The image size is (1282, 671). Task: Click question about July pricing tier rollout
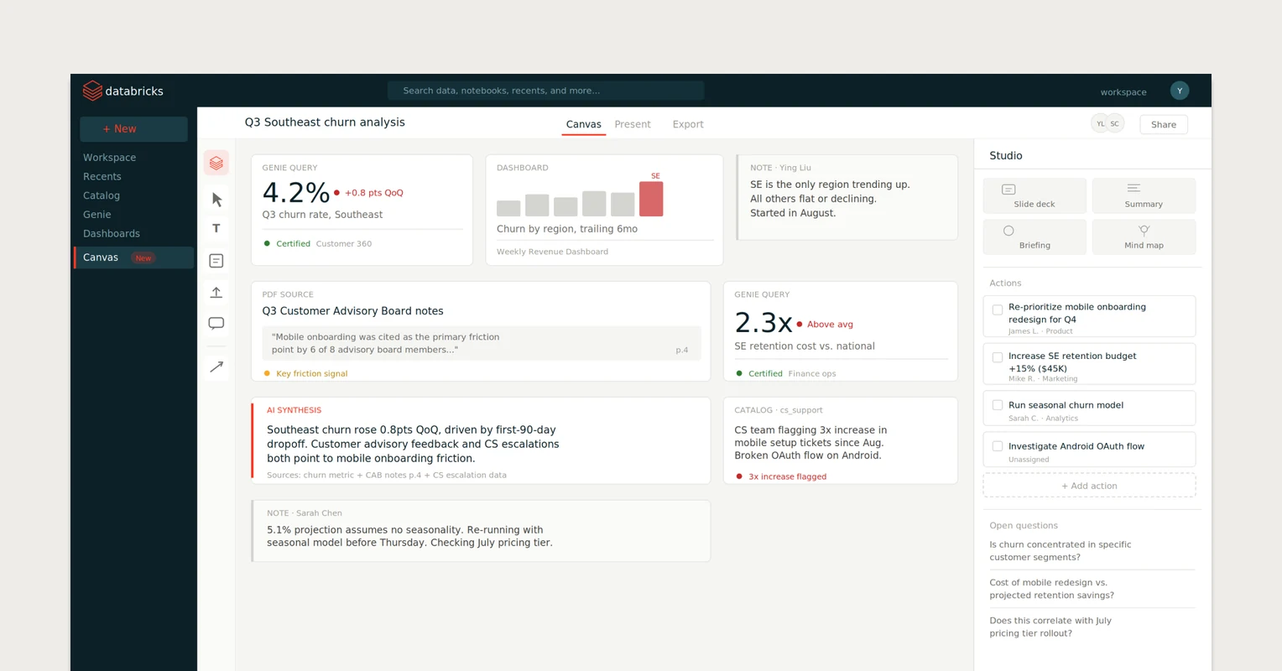(1050, 627)
